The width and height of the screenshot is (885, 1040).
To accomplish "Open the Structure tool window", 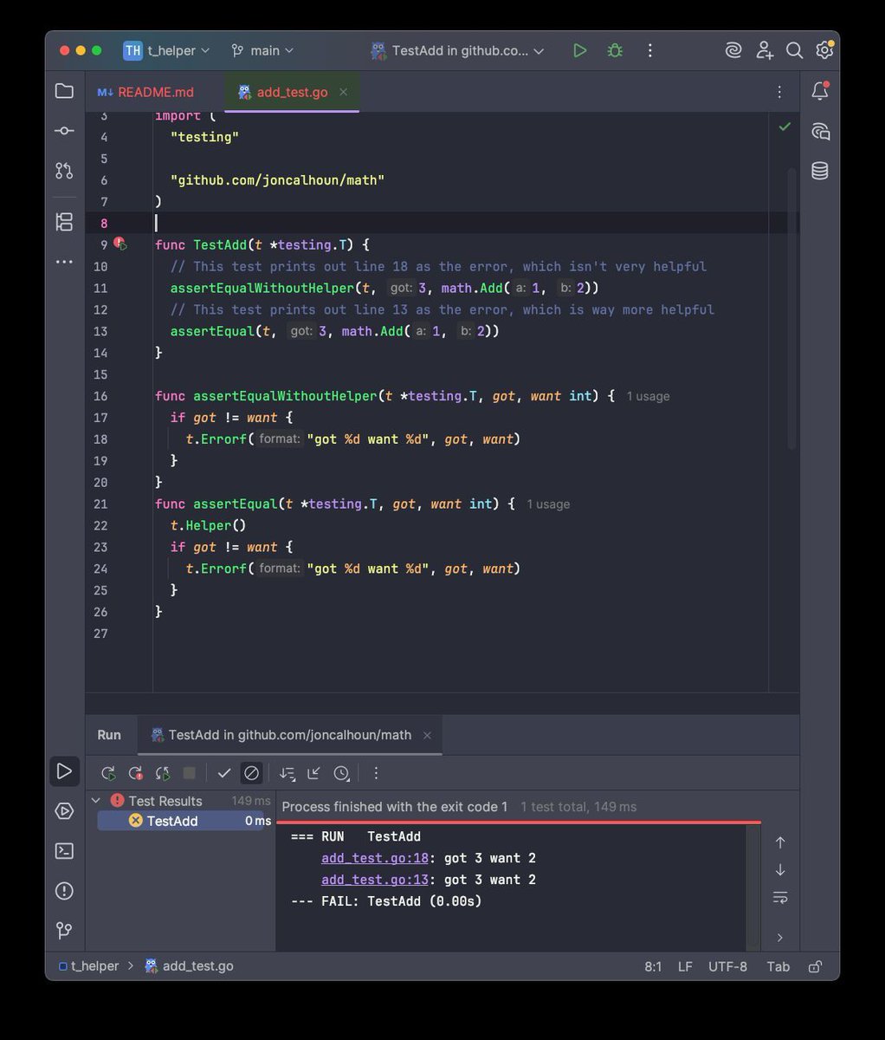I will pyautogui.click(x=64, y=222).
